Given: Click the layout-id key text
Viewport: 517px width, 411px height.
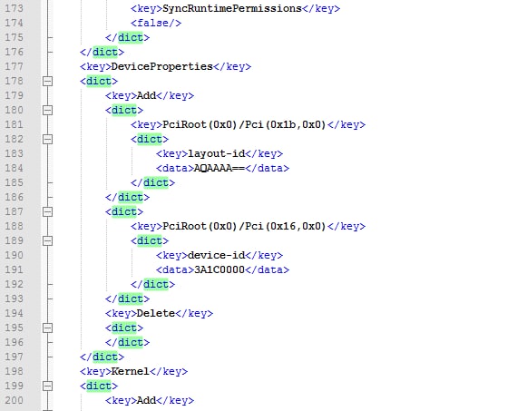Looking at the screenshot, I should pyautogui.click(x=217, y=153).
